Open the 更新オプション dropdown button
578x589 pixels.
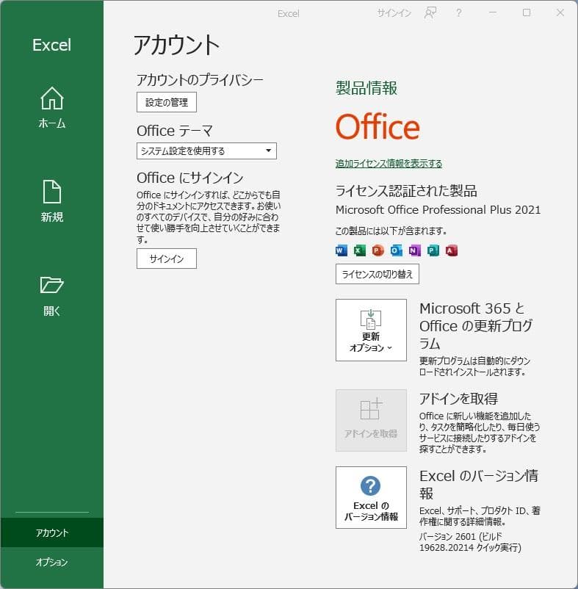pyautogui.click(x=371, y=330)
